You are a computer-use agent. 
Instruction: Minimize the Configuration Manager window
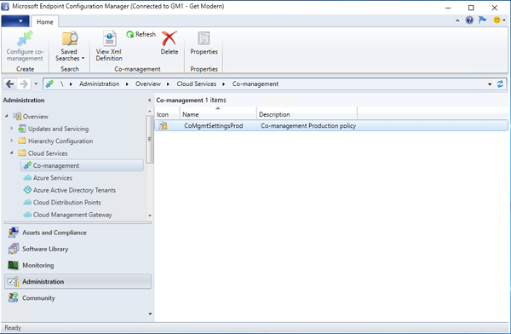click(448, 8)
